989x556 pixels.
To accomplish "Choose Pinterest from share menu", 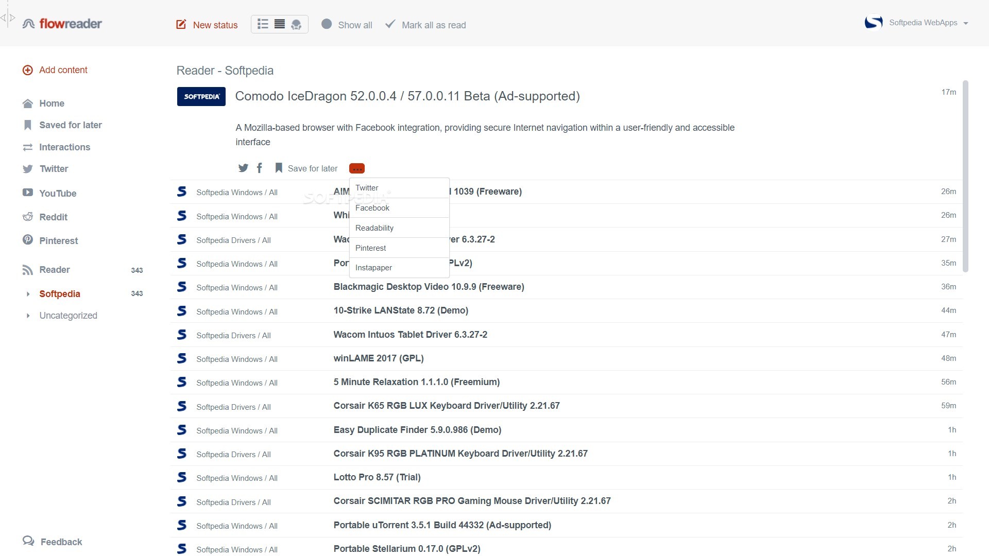I will point(399,248).
